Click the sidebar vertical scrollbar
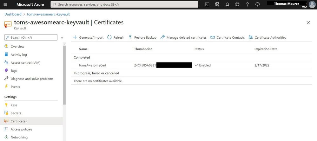Screen dimensions: 317x141 (64, 75)
